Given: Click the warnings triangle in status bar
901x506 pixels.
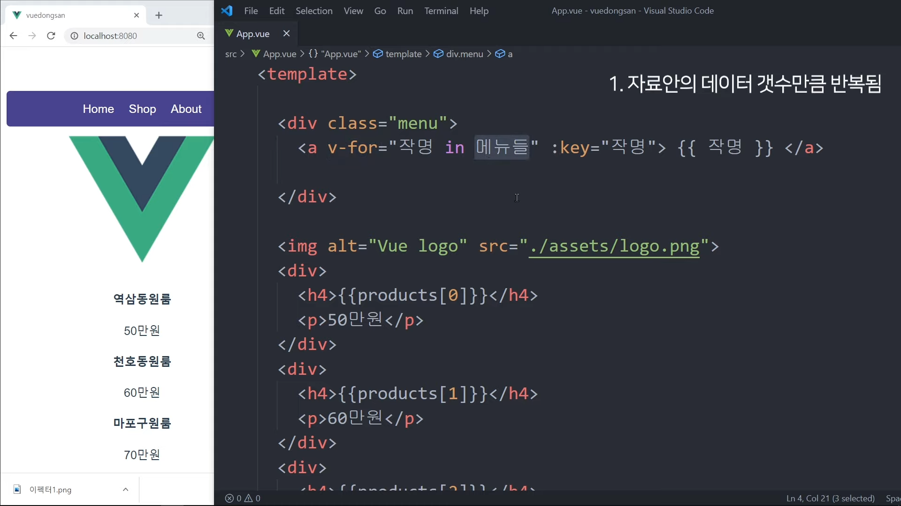Looking at the screenshot, I should pyautogui.click(x=249, y=498).
